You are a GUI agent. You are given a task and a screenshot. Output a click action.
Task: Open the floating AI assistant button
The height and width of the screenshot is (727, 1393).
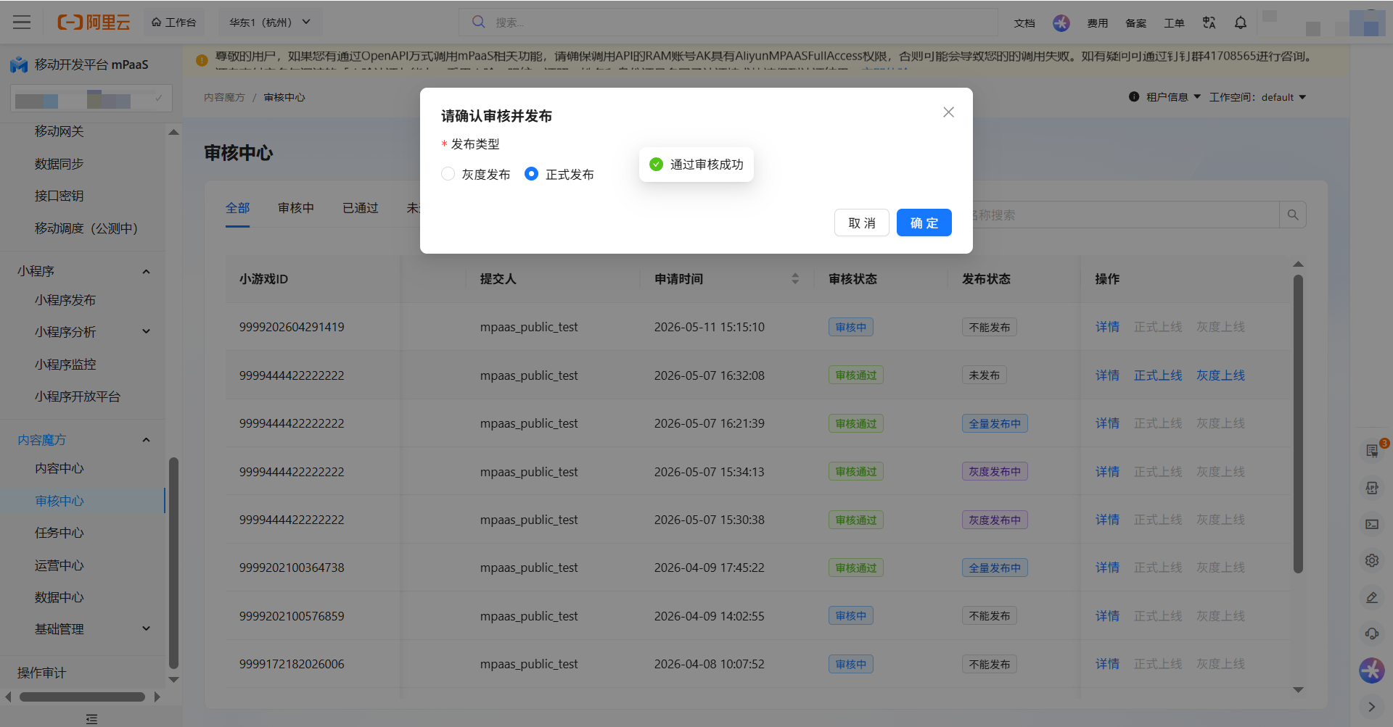coord(1372,670)
